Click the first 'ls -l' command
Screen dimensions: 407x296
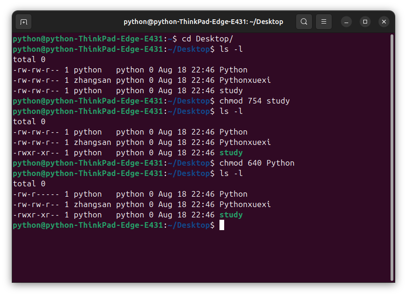point(231,49)
